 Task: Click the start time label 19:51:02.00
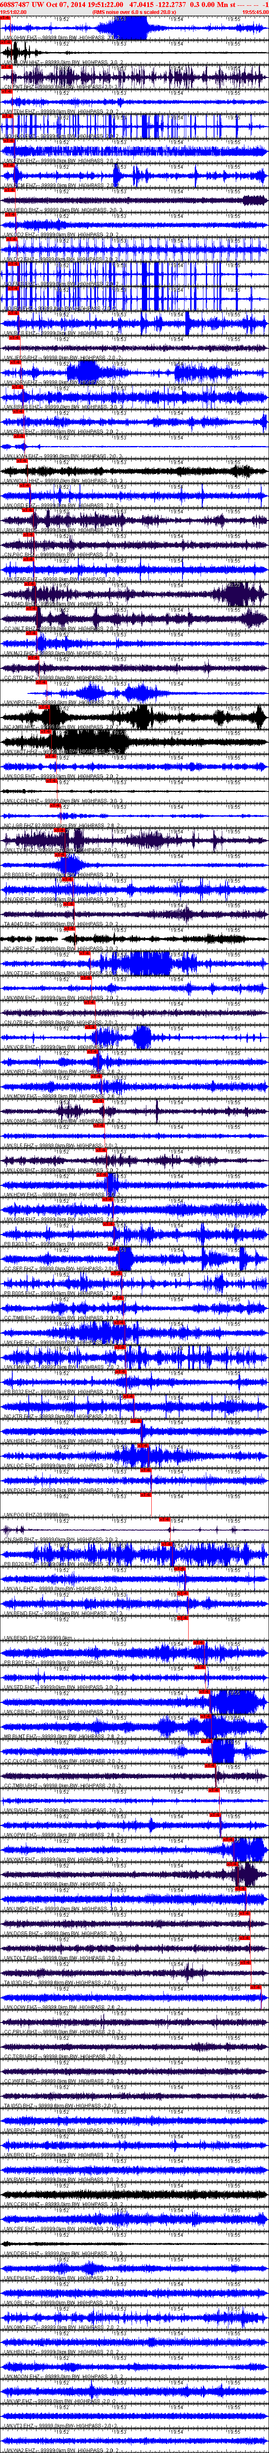point(13,13)
